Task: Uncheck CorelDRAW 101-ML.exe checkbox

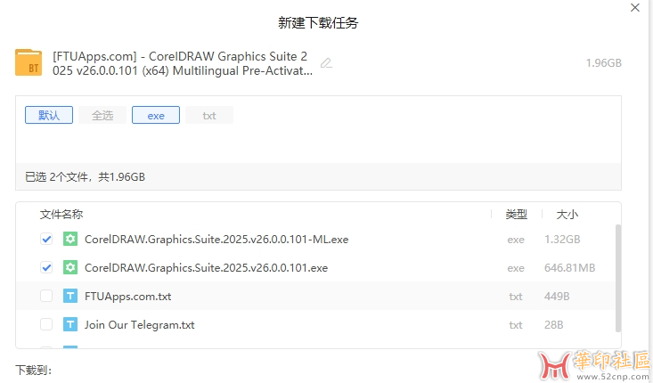Action: click(x=46, y=240)
